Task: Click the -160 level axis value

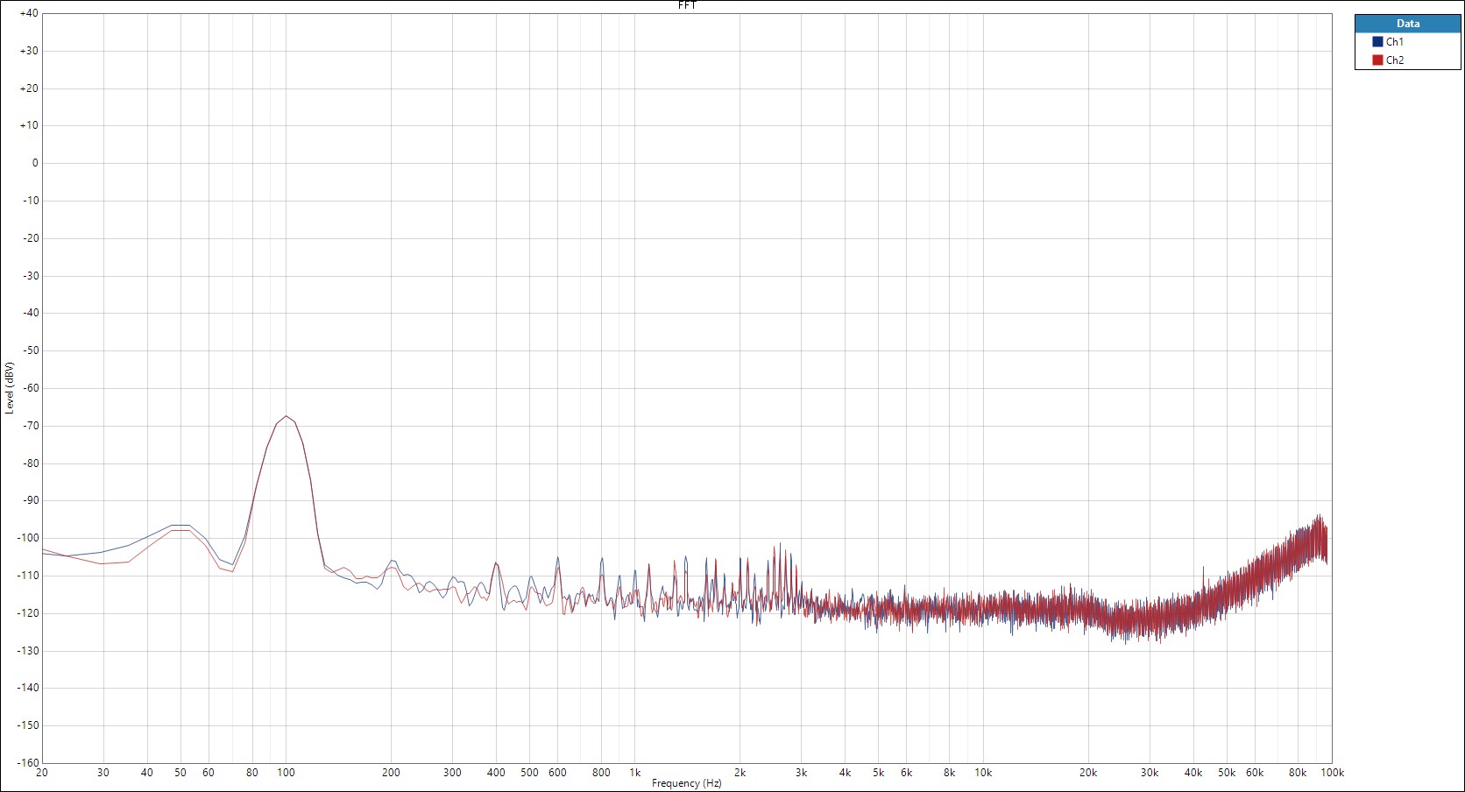Action: pyautogui.click(x=27, y=763)
